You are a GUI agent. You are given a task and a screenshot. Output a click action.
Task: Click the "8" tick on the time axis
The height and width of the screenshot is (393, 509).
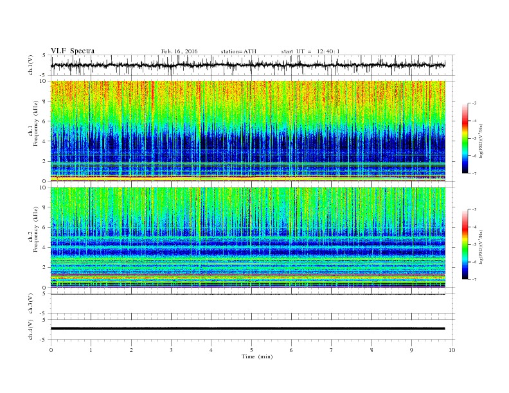click(x=371, y=350)
